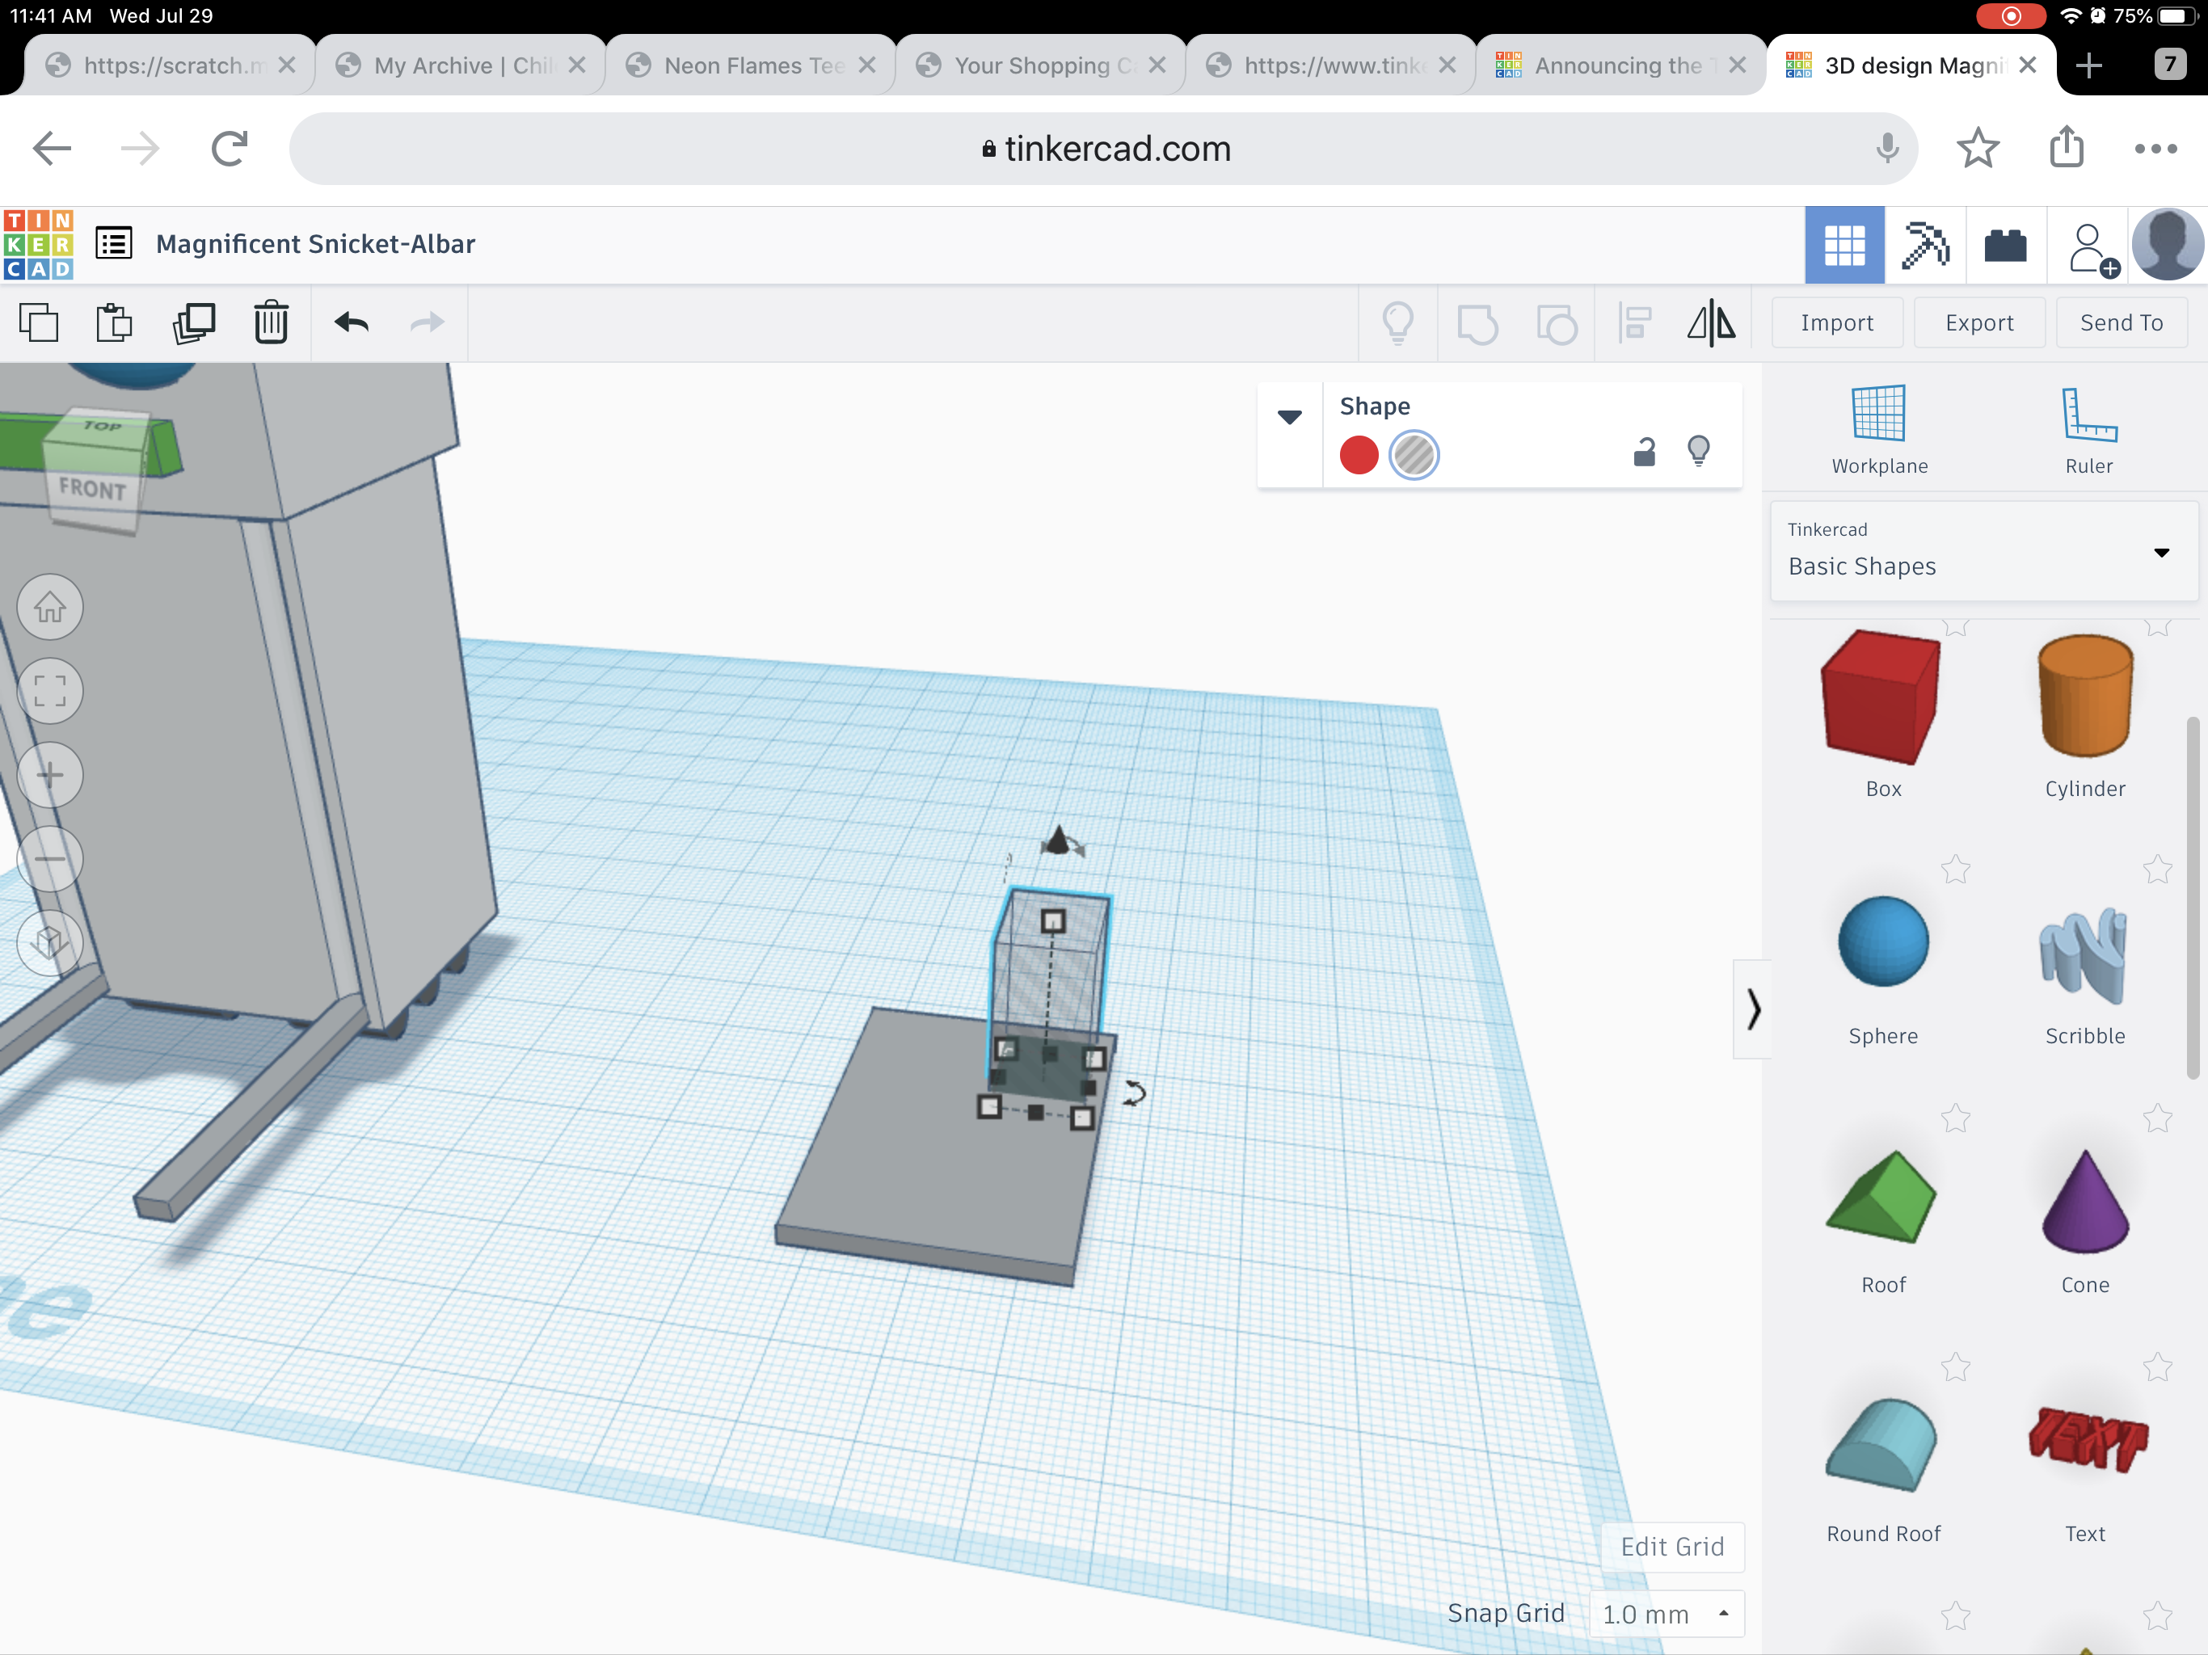
Task: Zoom in with the plus button
Action: tap(50, 775)
